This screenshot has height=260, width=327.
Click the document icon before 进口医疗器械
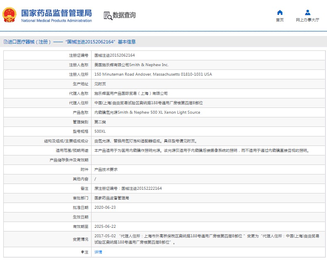tap(5, 42)
